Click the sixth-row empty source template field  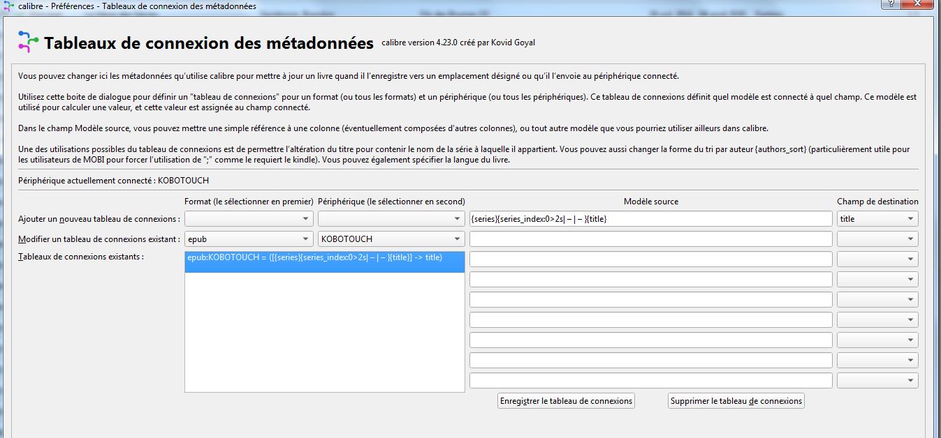tap(651, 320)
